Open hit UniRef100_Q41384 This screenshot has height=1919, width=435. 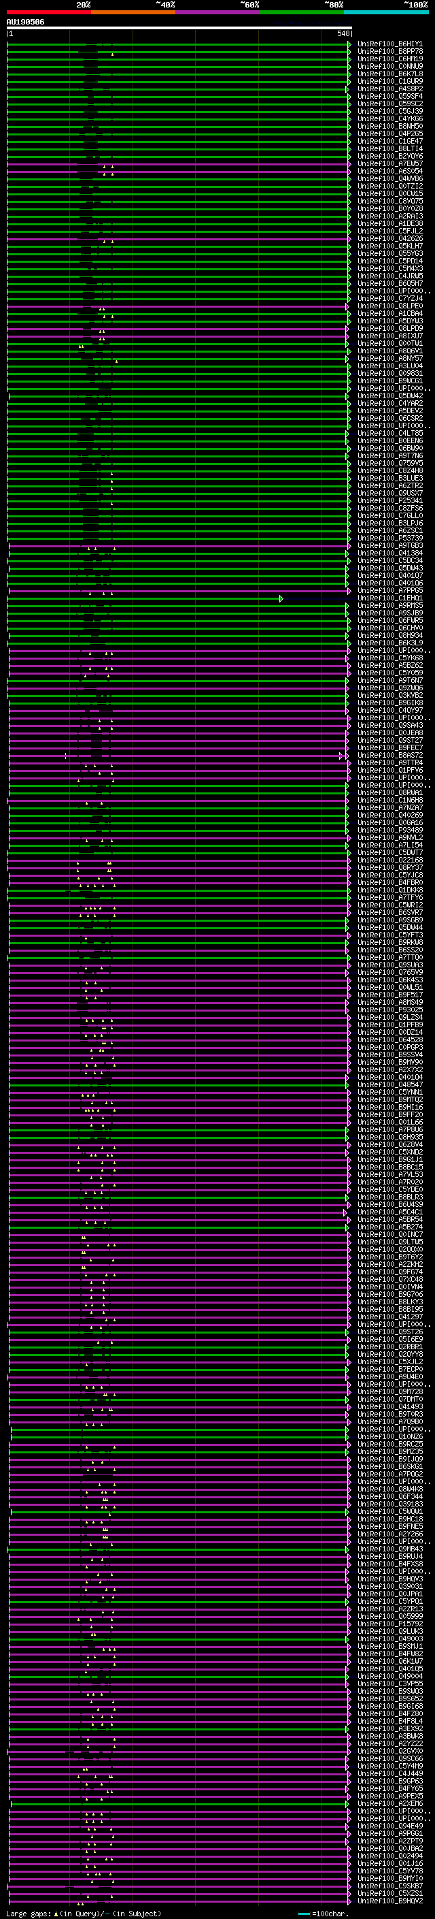coord(389,553)
